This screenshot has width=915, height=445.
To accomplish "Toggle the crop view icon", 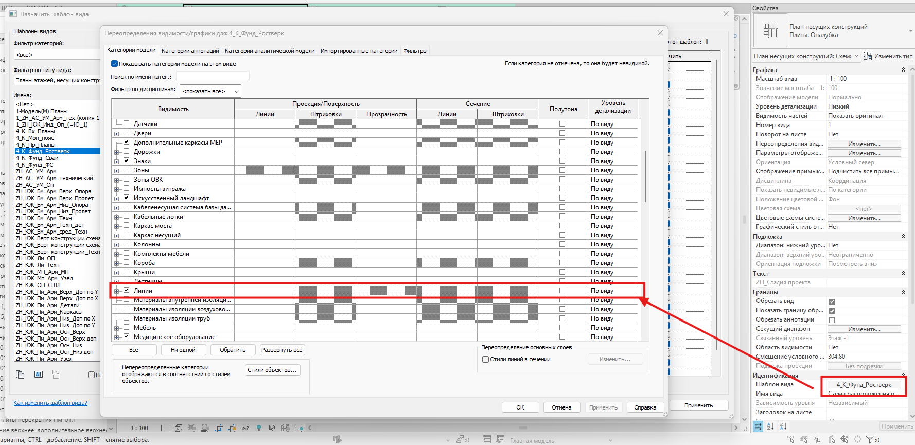I will tap(219, 428).
